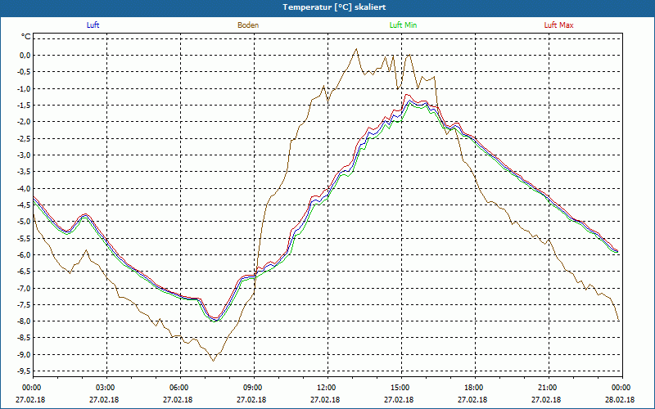Click the green Luft Min legend label
The image size is (655, 409).
(x=403, y=25)
